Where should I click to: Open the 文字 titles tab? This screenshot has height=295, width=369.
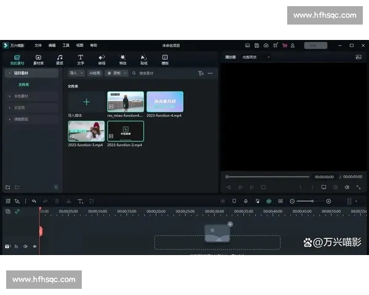click(81, 60)
